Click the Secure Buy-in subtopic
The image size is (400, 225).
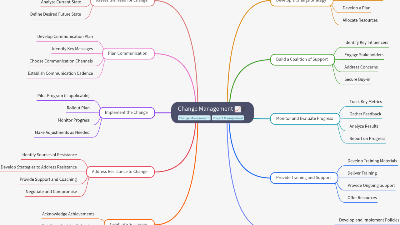point(357,79)
